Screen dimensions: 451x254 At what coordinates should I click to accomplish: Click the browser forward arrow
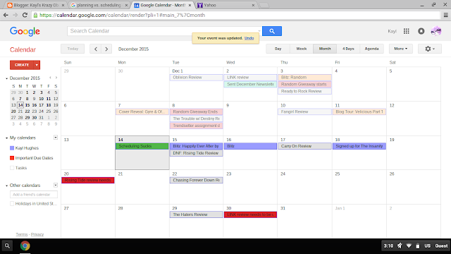point(16,15)
